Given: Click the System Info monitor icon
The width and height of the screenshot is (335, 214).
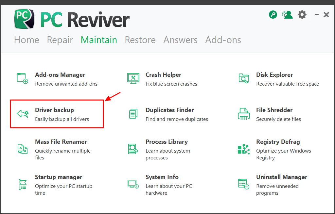Looking at the screenshot, I should [x=133, y=184].
